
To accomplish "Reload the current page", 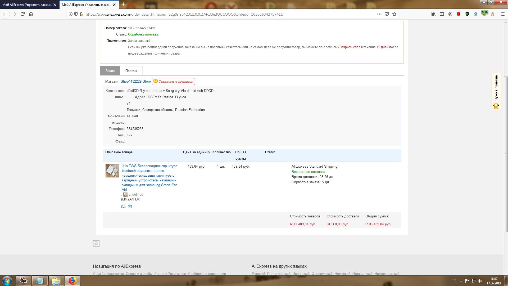I will point(22,14).
